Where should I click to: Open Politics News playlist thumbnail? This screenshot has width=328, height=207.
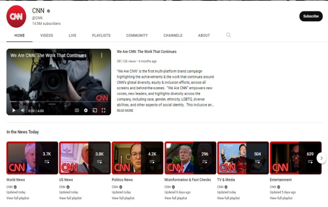[138, 158]
